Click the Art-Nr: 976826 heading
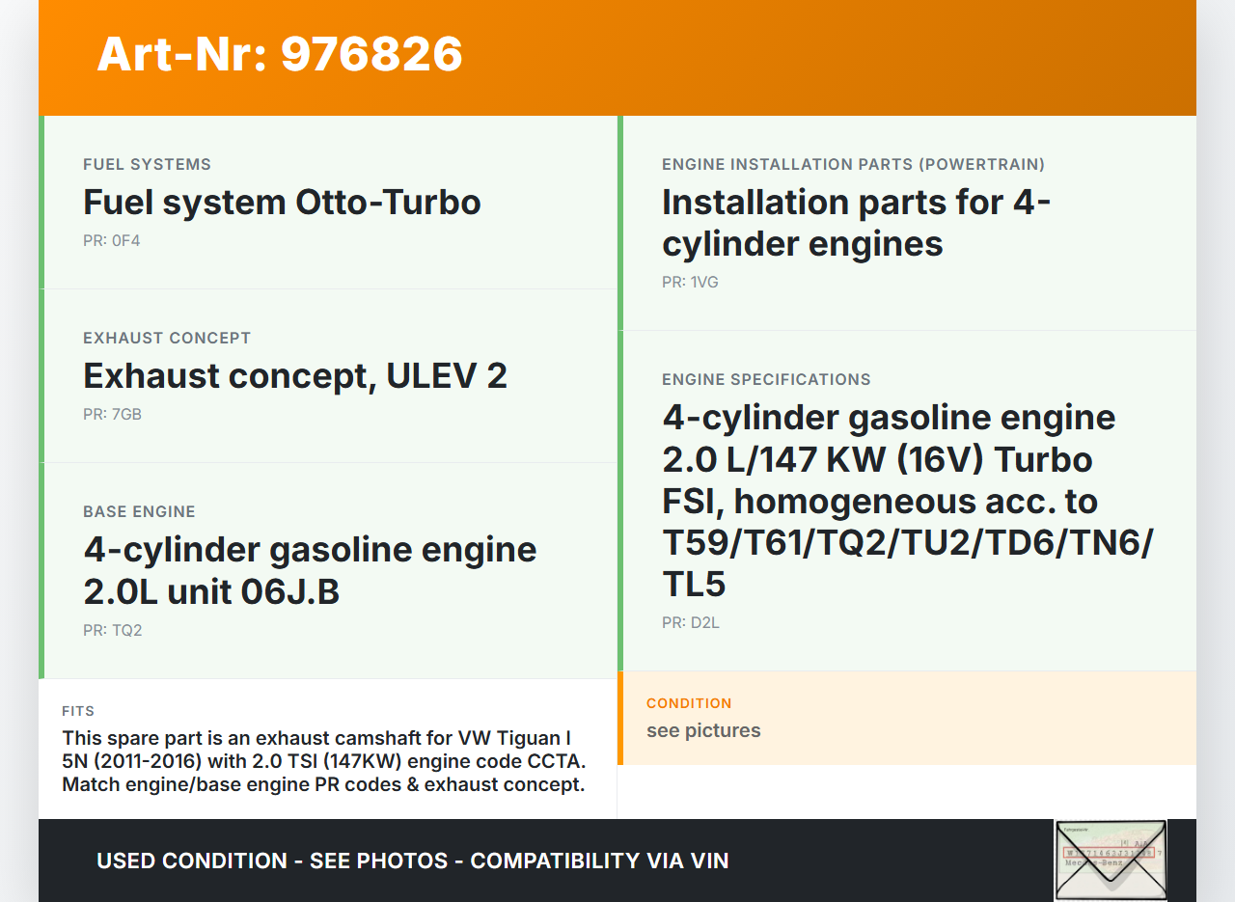 coord(280,54)
